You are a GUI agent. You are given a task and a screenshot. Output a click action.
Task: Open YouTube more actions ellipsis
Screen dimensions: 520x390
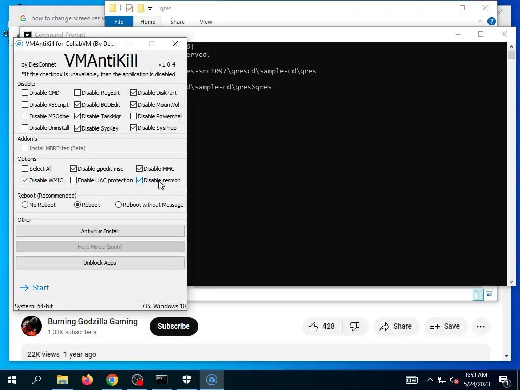480,327
